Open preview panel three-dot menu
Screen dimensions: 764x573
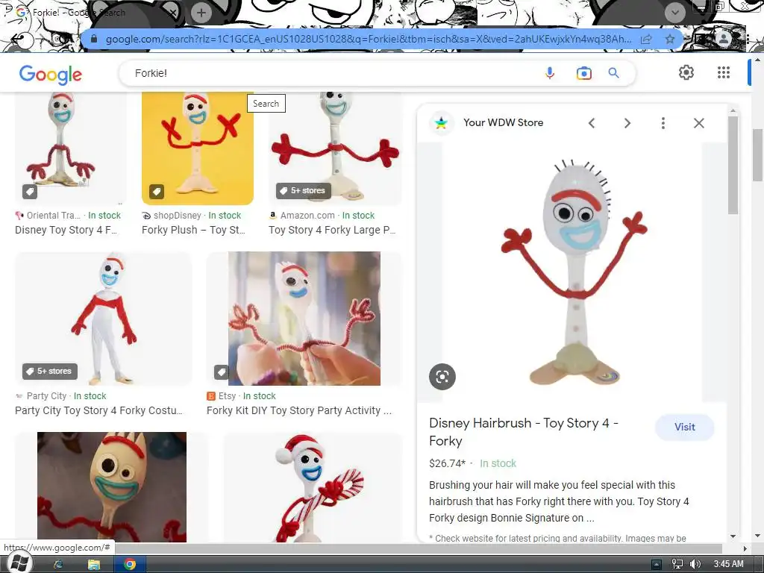point(663,123)
